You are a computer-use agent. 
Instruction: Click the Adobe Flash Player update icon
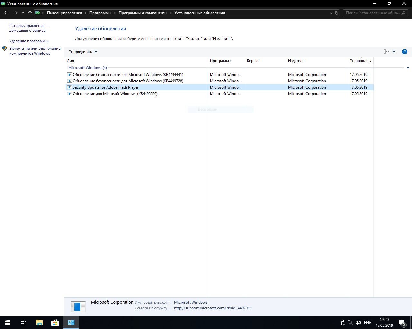[69, 87]
